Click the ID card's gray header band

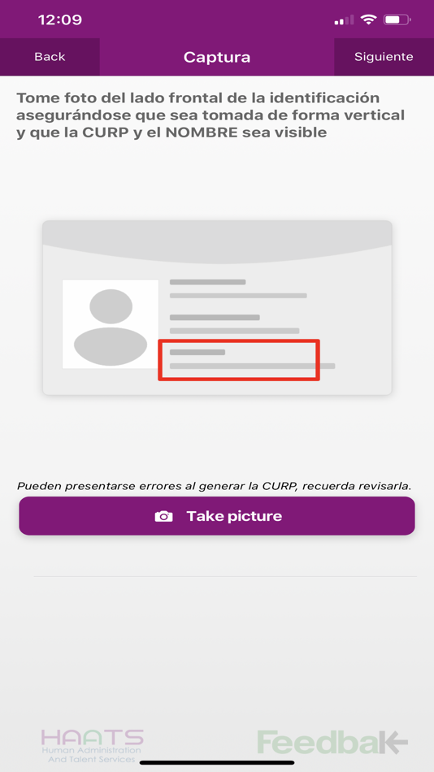[x=217, y=241]
